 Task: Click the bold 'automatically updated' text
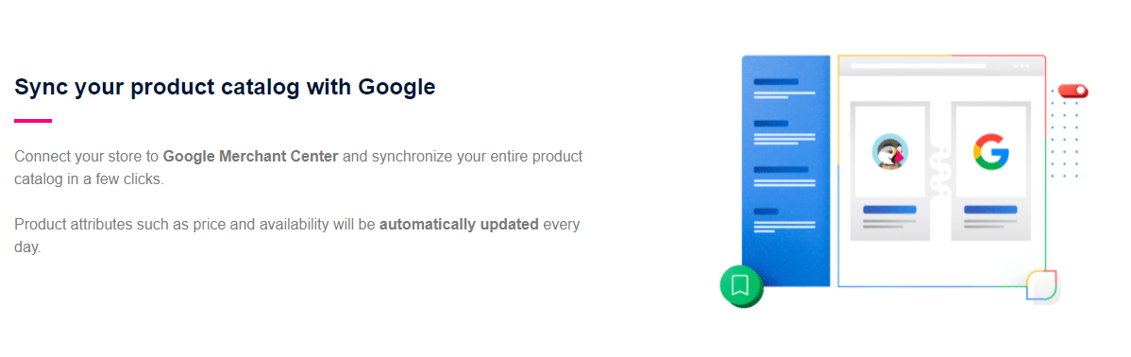pos(459,224)
